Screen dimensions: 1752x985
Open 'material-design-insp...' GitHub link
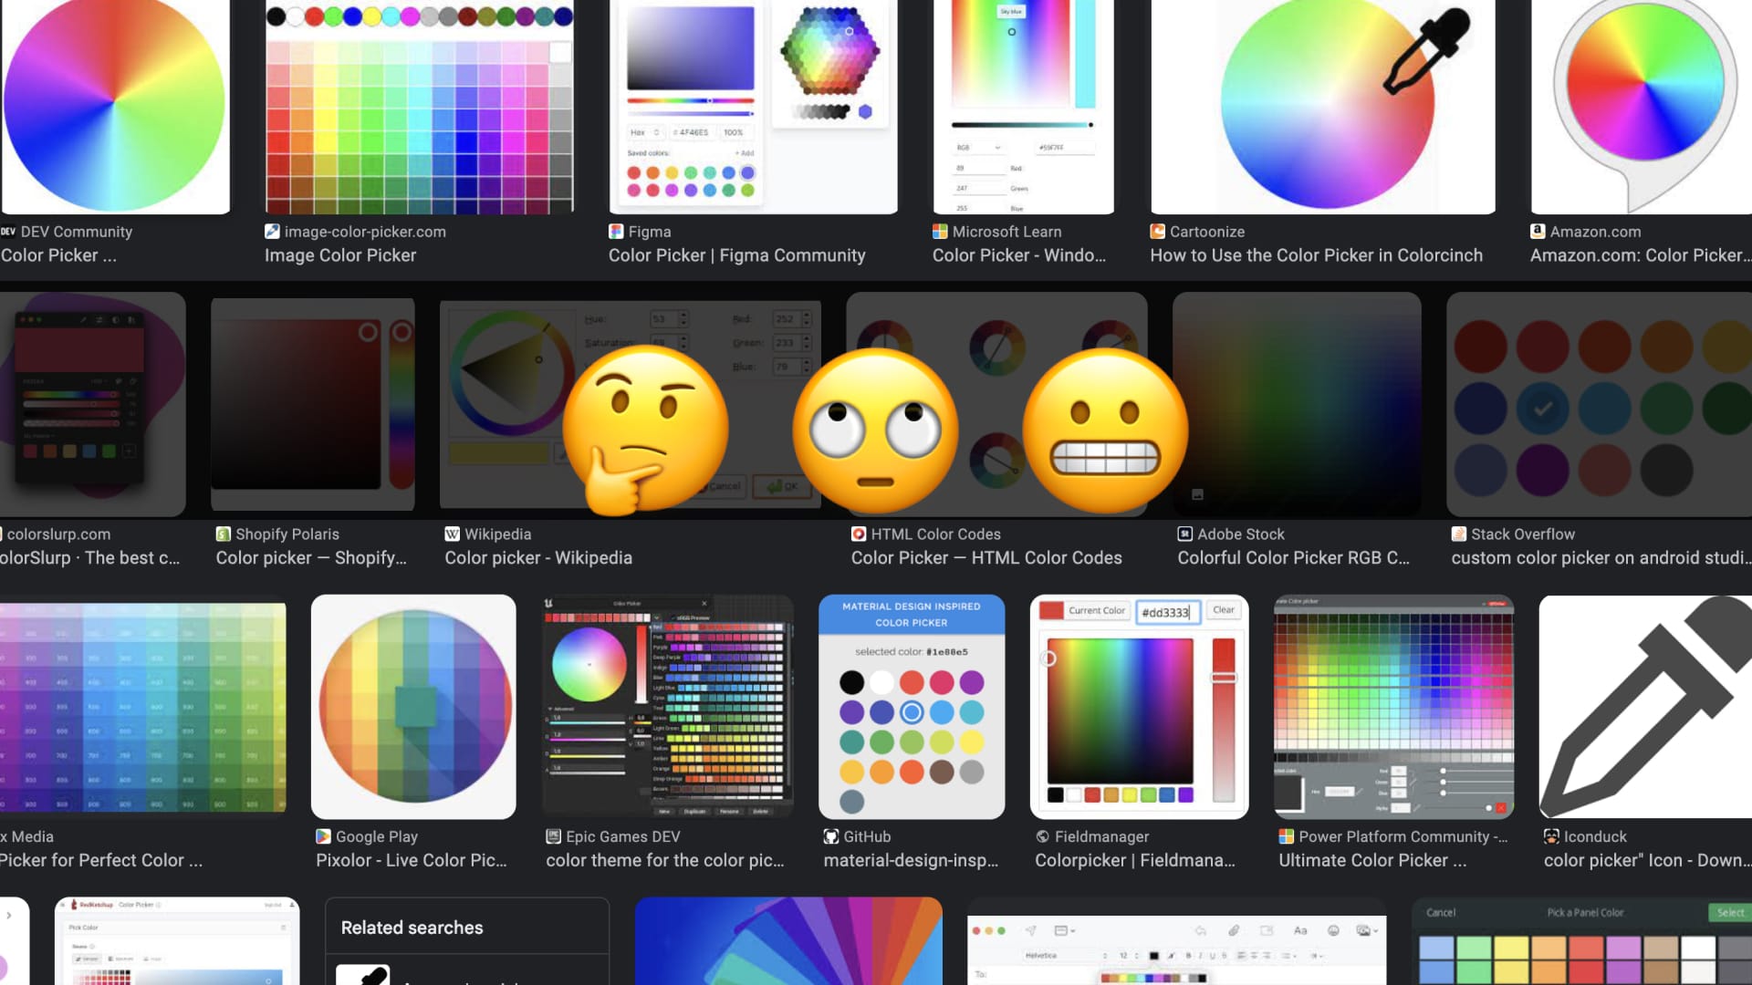coord(912,860)
